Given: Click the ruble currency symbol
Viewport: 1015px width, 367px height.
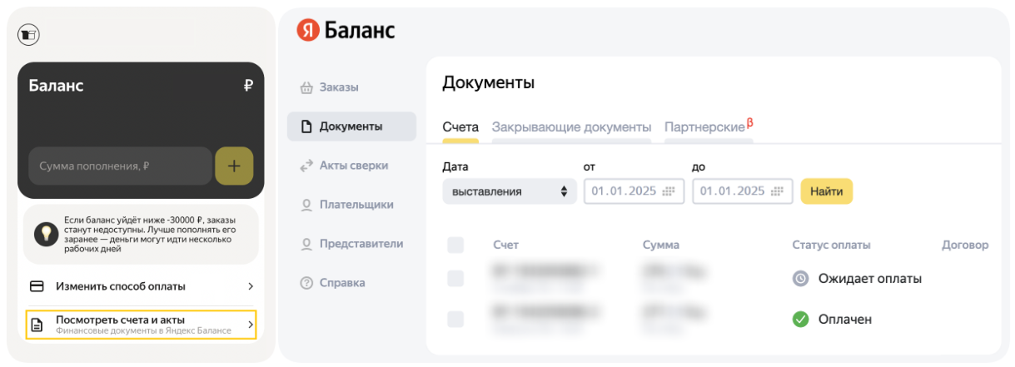Looking at the screenshot, I should tap(247, 86).
